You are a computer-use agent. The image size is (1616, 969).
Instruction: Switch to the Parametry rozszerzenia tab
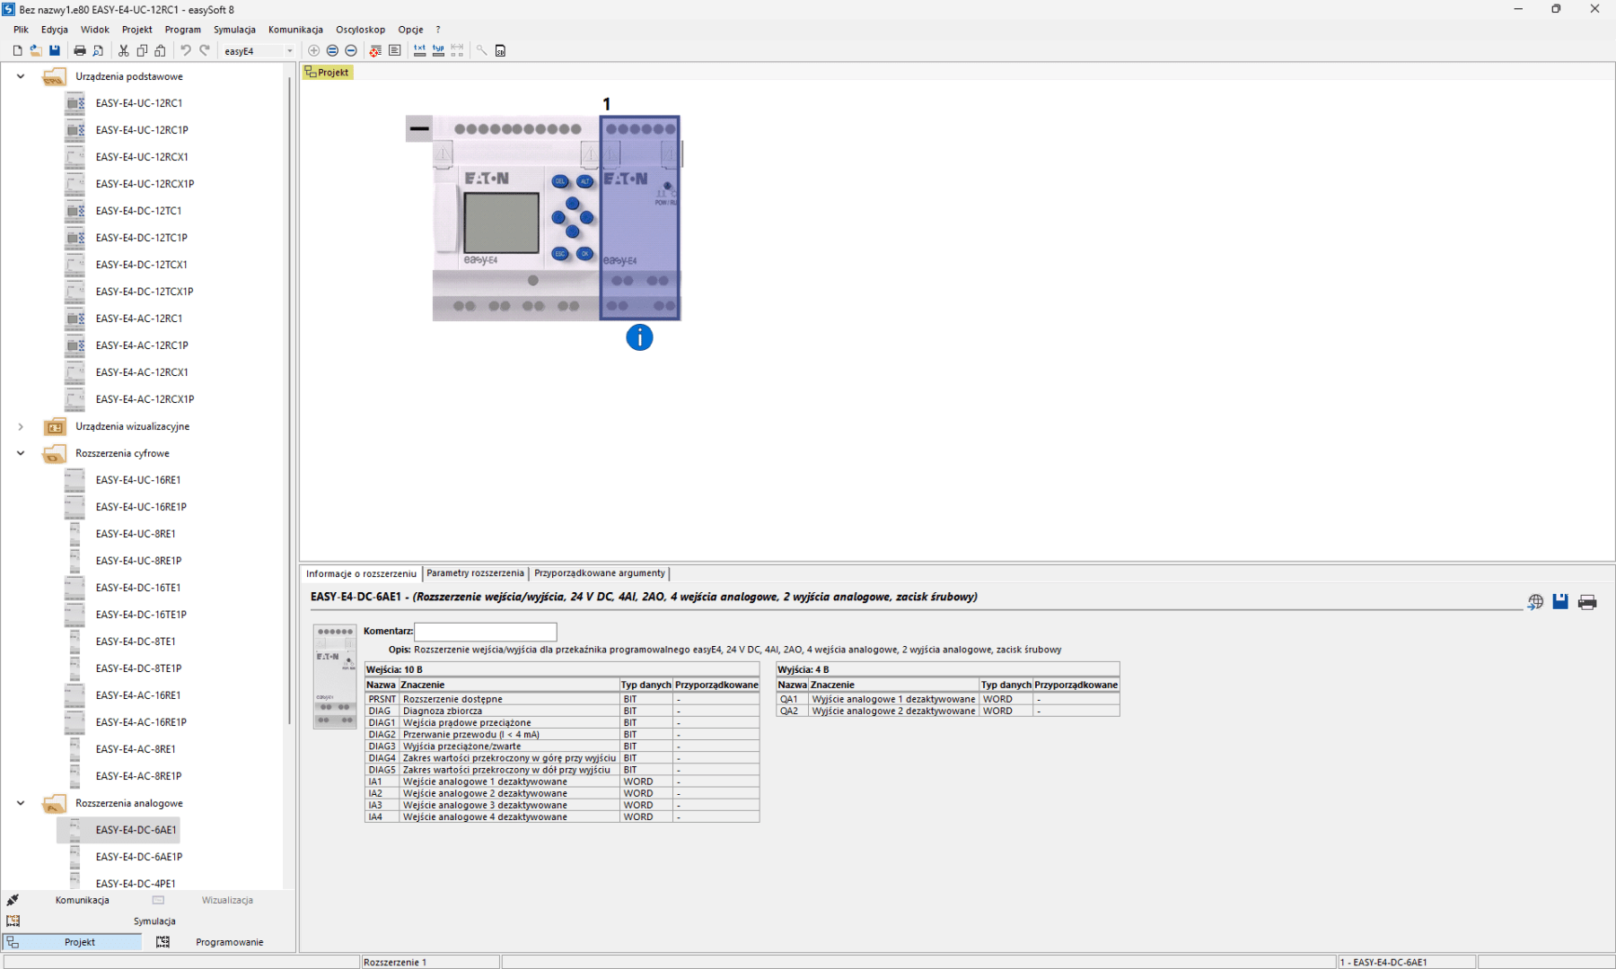pos(475,573)
